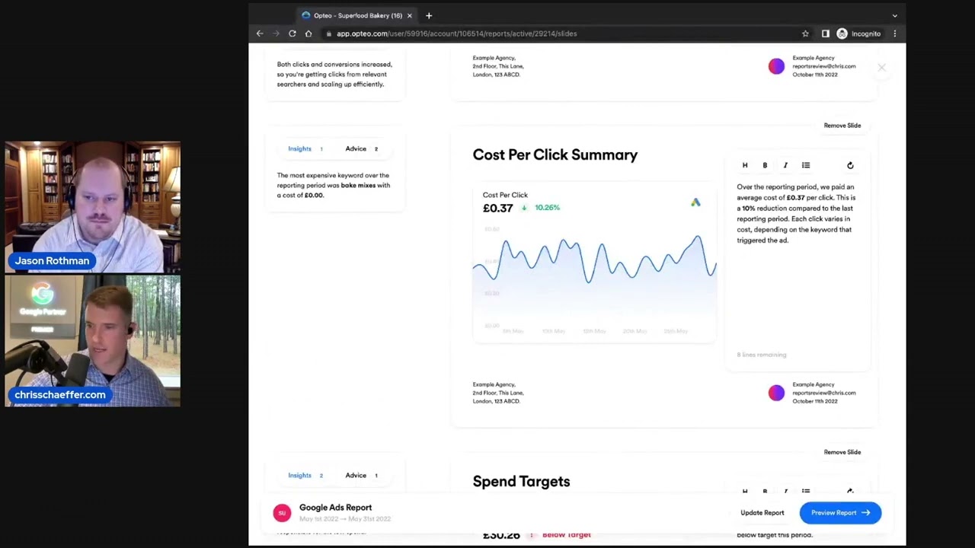The width and height of the screenshot is (975, 548).
Task: Click the Google Ads logo on the Cost Per Click chart
Action: tap(695, 202)
